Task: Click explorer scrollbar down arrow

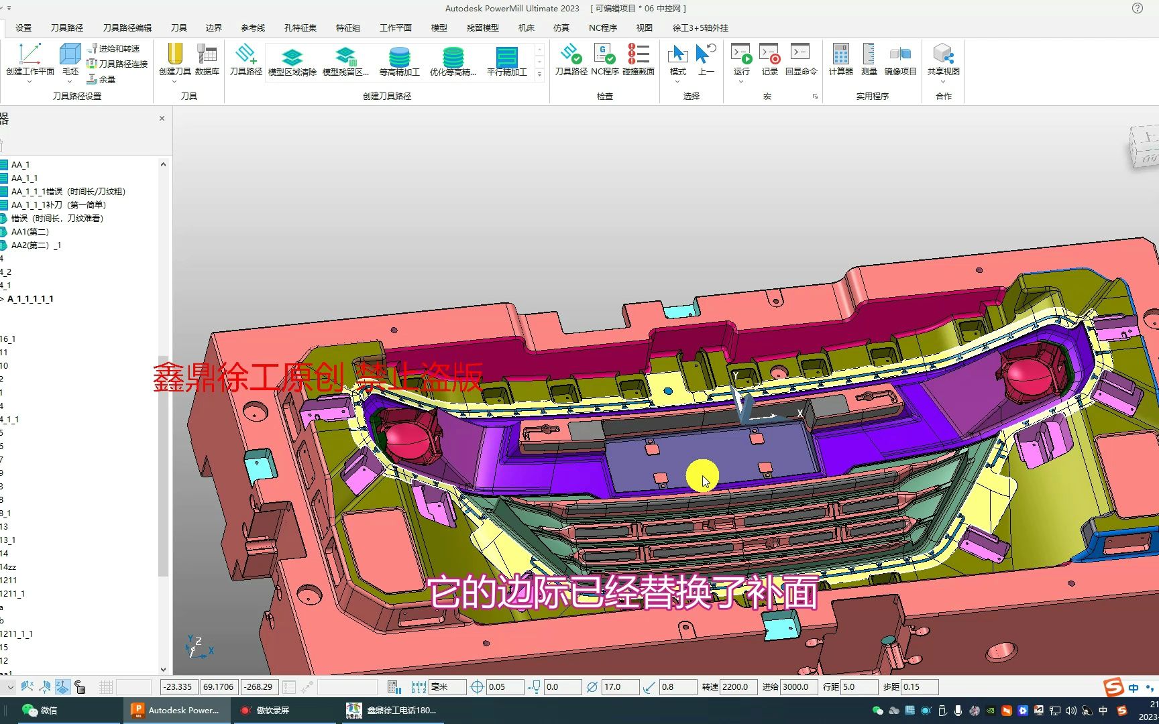Action: click(163, 669)
